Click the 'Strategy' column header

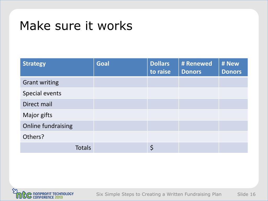point(57,67)
